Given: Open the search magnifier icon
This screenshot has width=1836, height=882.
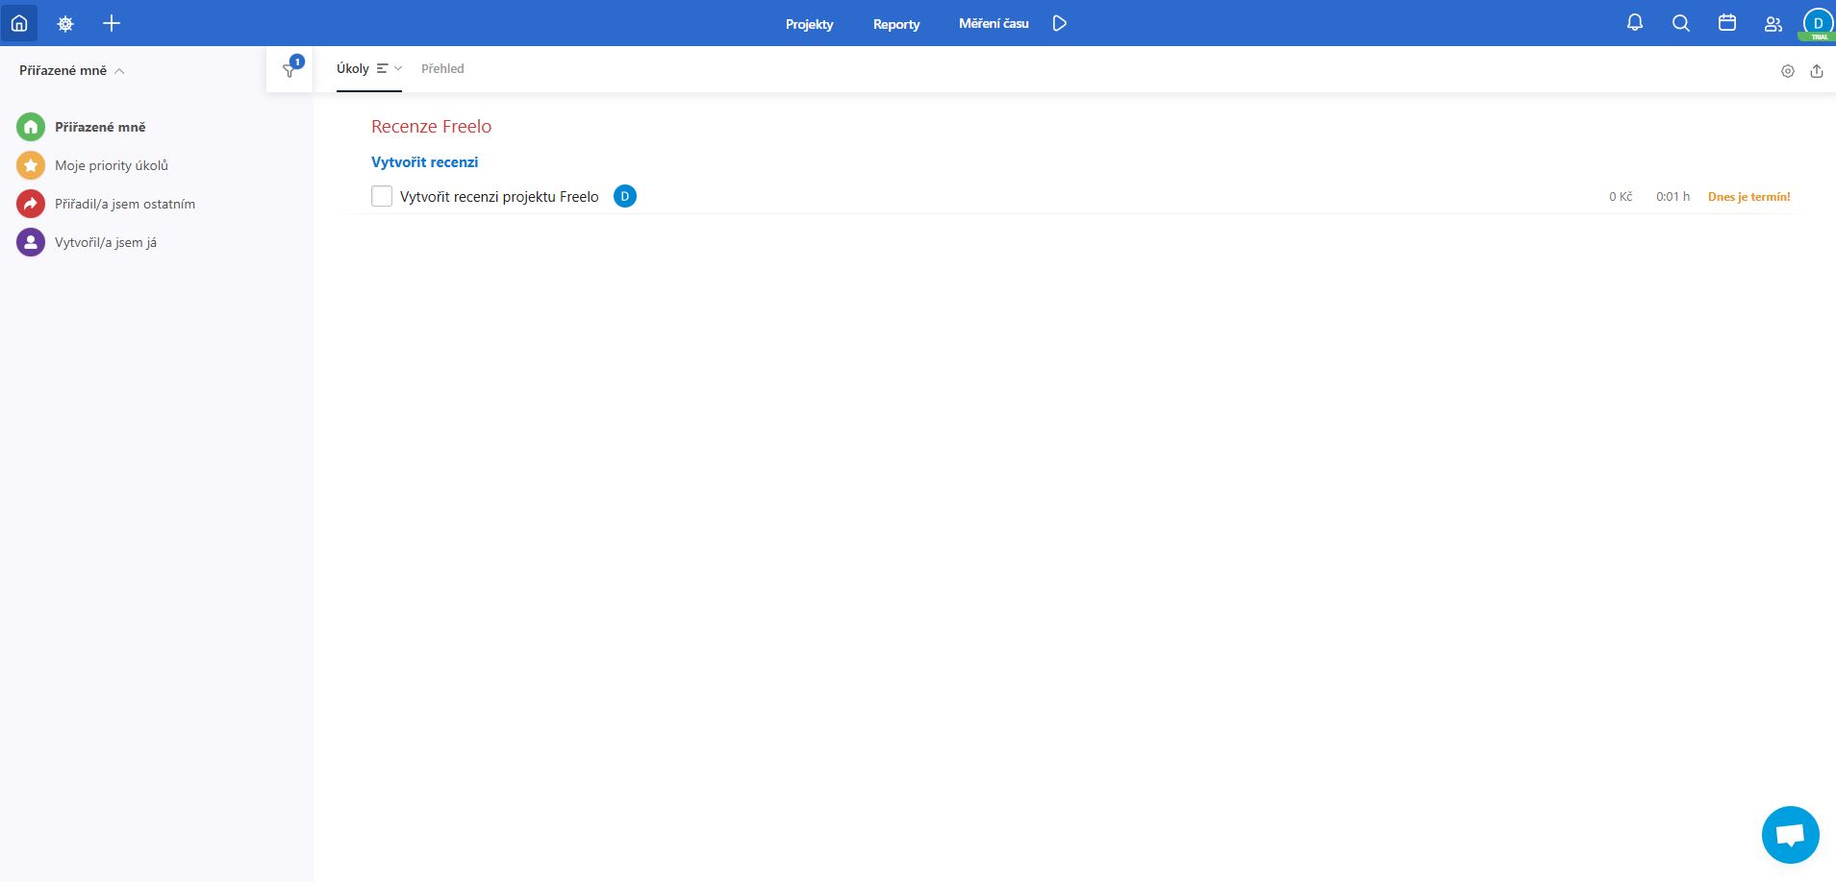Looking at the screenshot, I should pyautogui.click(x=1681, y=23).
